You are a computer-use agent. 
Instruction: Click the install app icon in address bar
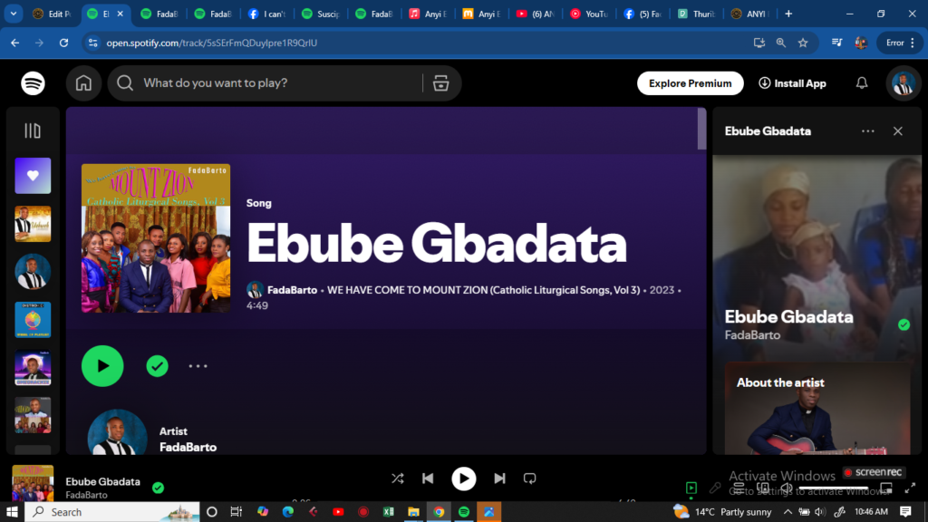point(759,43)
